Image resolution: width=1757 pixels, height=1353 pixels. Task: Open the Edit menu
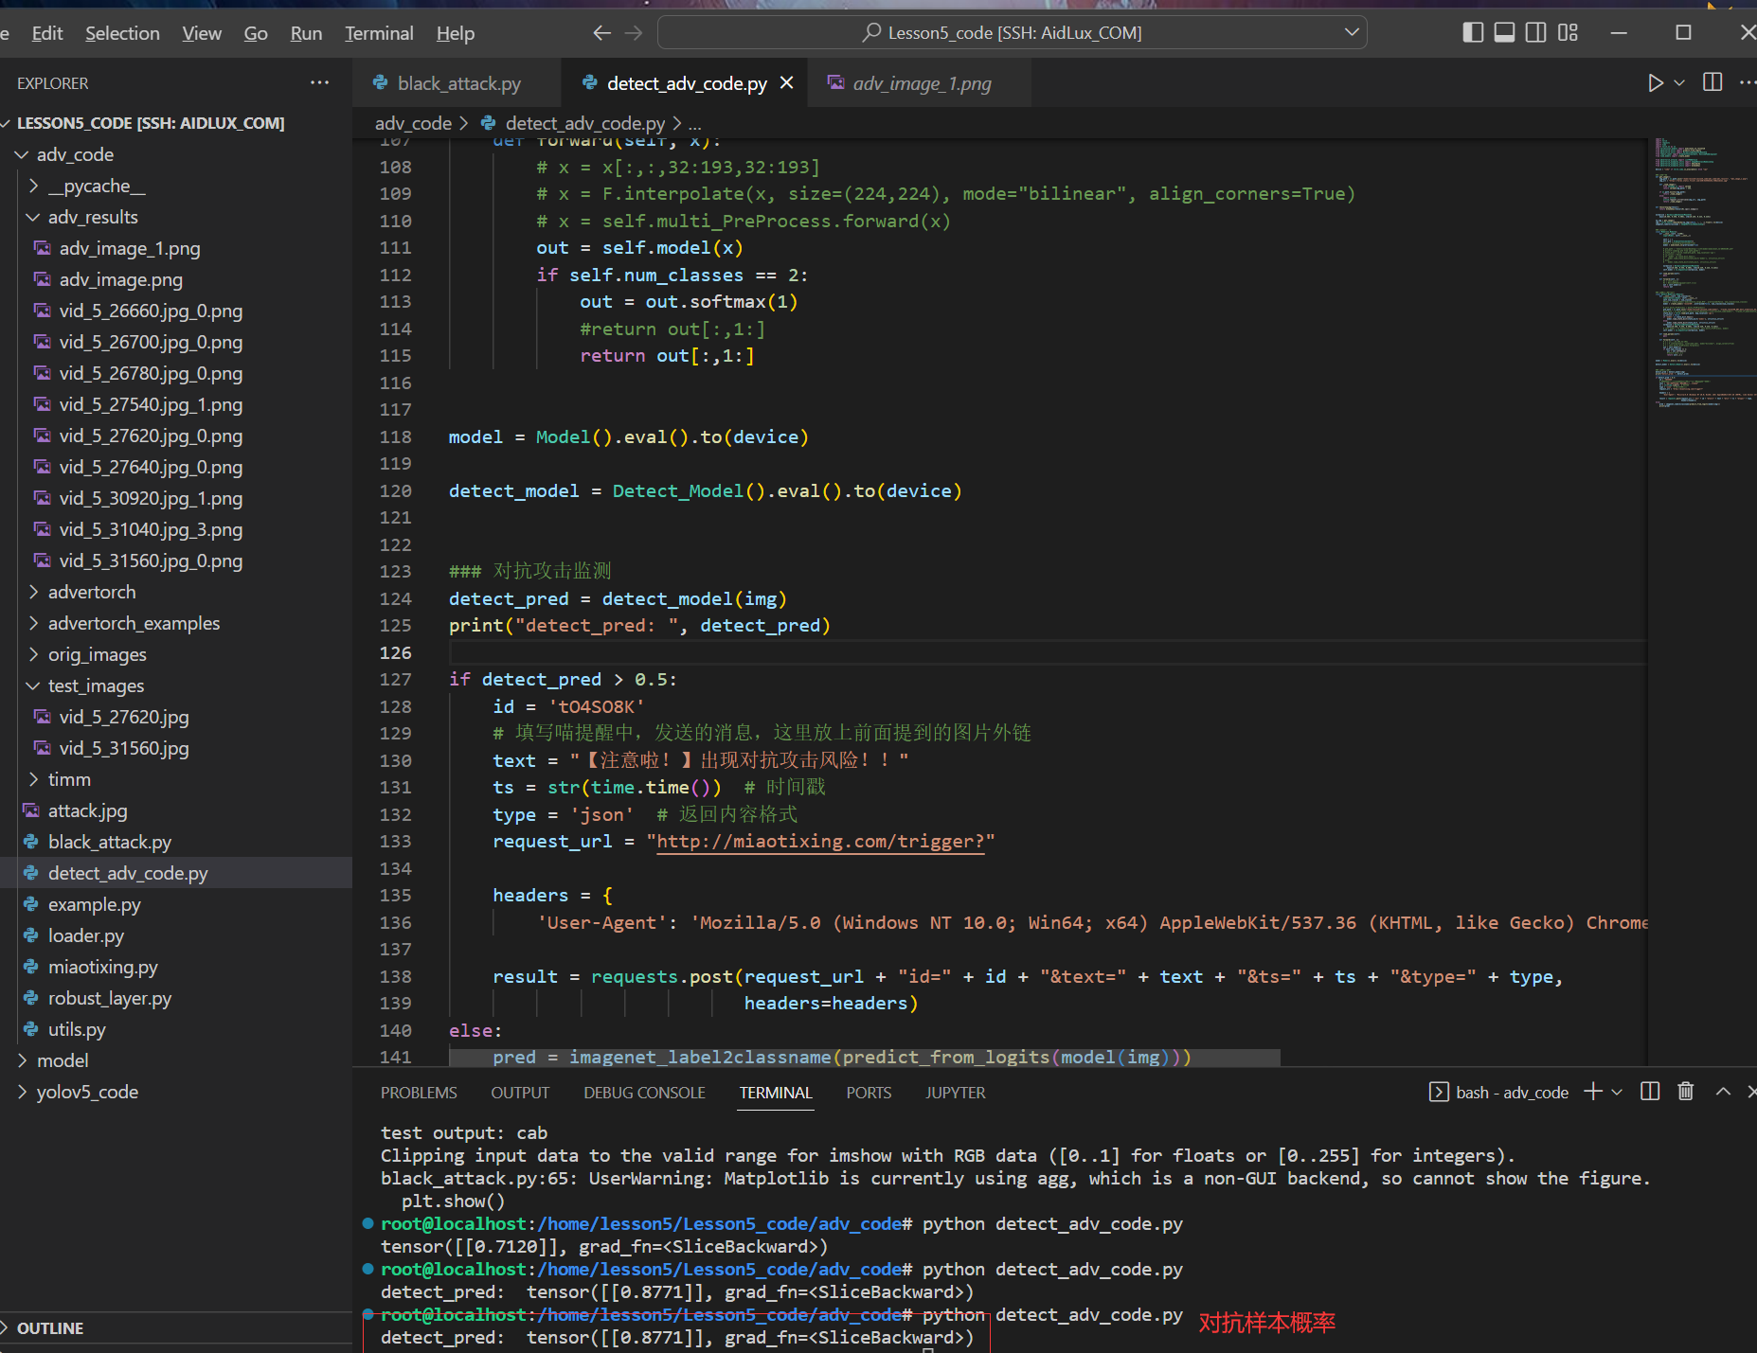pyautogui.click(x=47, y=33)
